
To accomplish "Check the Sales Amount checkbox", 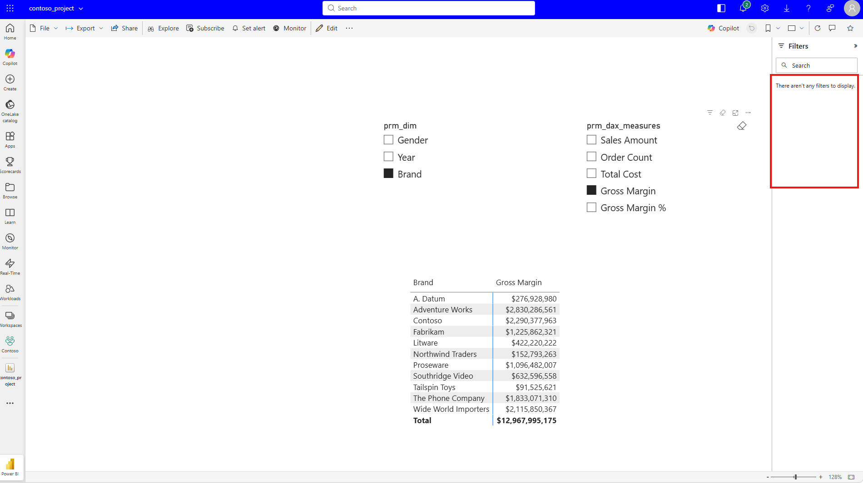I will (x=591, y=140).
